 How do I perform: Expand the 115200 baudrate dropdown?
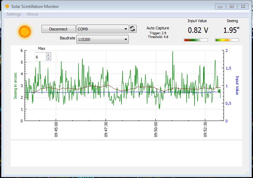[x=102, y=39]
